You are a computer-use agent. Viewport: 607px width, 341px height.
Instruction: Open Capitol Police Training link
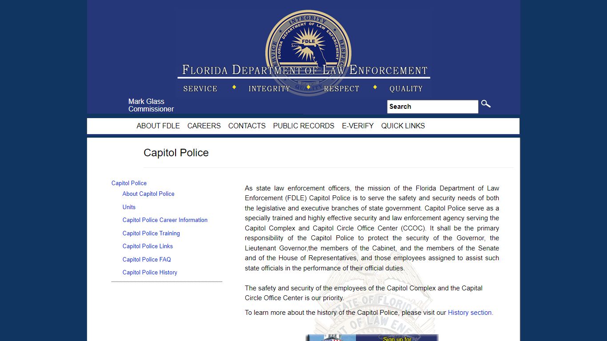click(x=151, y=233)
